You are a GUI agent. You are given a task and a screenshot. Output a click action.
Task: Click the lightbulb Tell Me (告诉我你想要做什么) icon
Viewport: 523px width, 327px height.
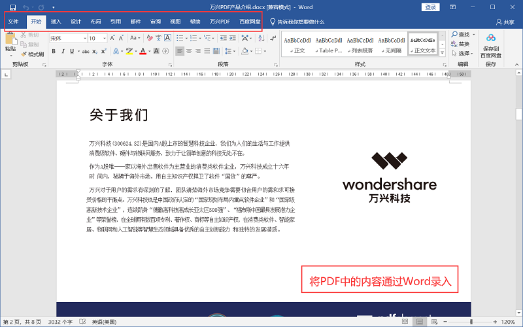coord(273,22)
